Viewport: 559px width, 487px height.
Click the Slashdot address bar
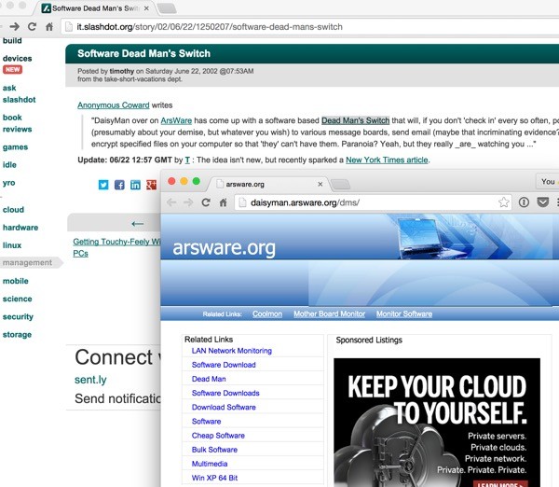point(309,27)
